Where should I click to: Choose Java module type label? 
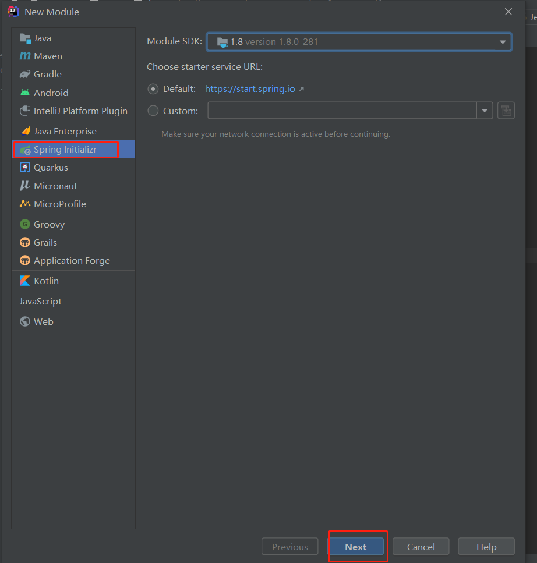coord(43,38)
